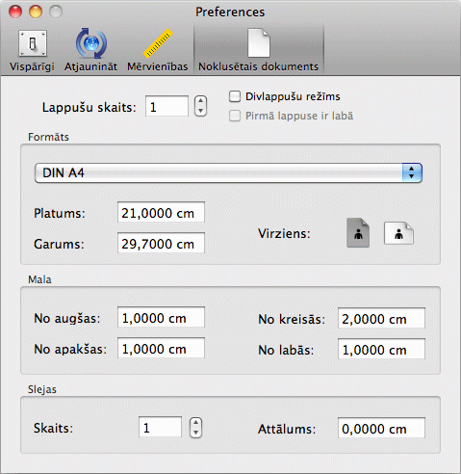Focus the No apakšas margin field
Viewport: 461px width, 474px height.
[x=161, y=348]
